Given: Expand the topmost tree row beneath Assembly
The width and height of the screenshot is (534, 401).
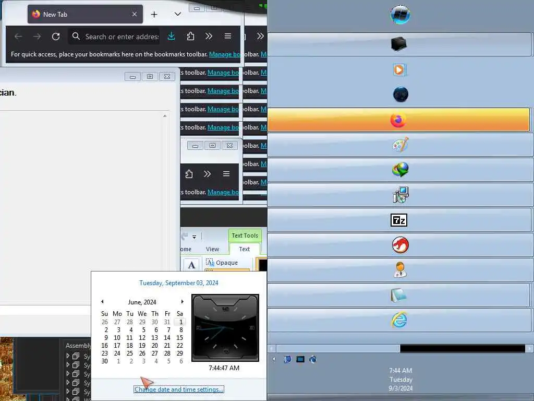Looking at the screenshot, I should pyautogui.click(x=68, y=356).
